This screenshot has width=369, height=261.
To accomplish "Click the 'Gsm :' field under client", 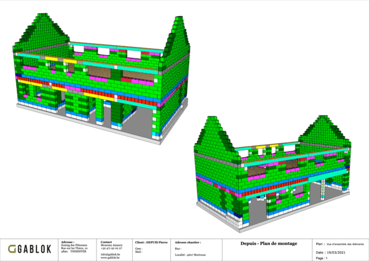I will click(139, 249).
